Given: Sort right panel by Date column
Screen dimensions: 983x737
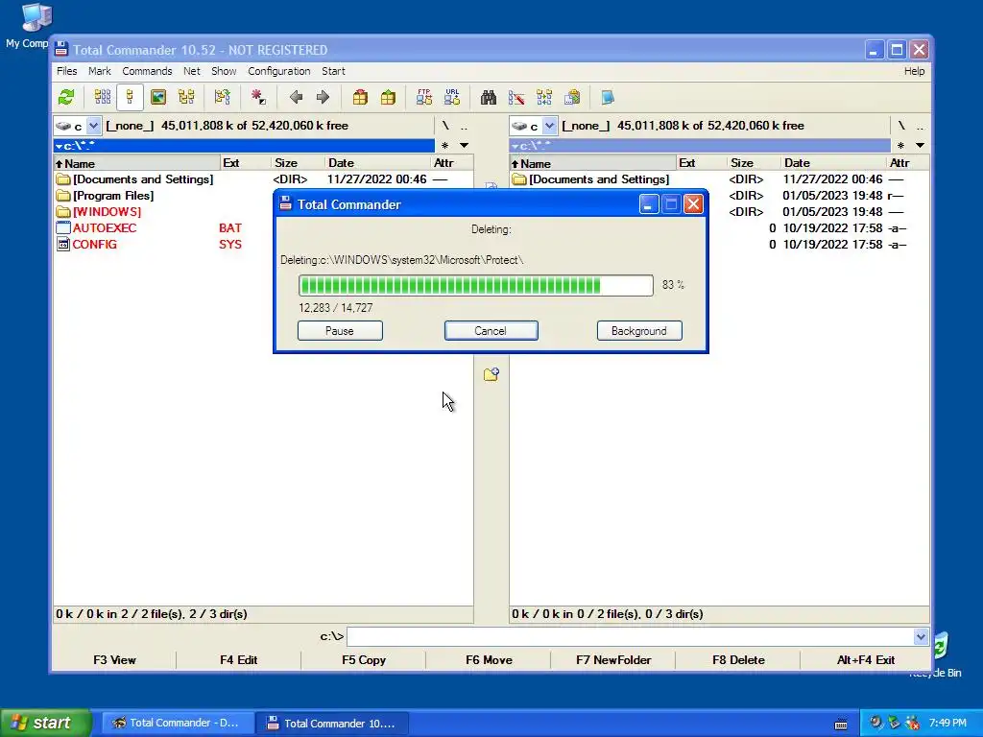Looking at the screenshot, I should pyautogui.click(x=833, y=163).
